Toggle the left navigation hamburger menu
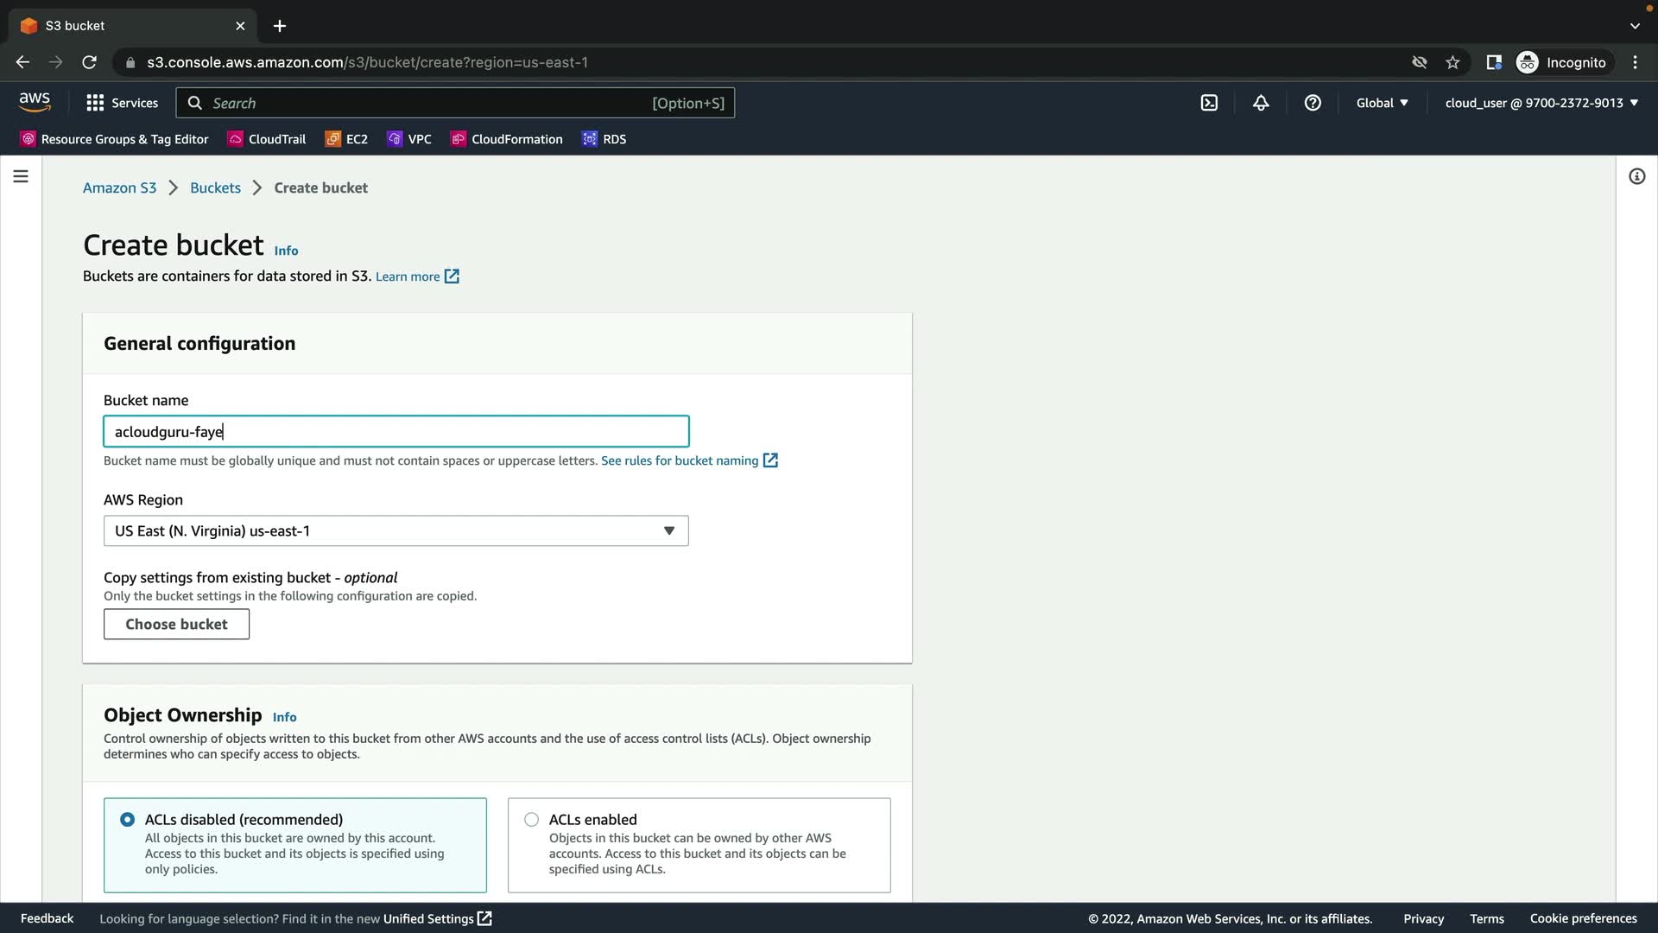 pos(21,176)
